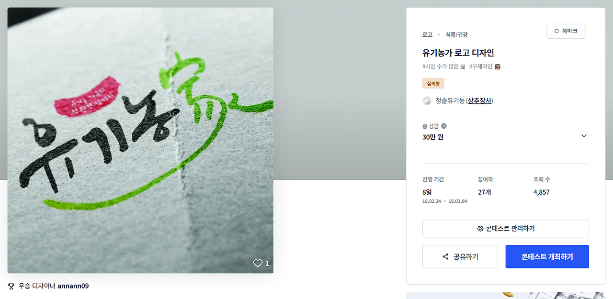Click the trophy icon beside 우승 디자이너
The width and height of the screenshot is (613, 299).
11,286
